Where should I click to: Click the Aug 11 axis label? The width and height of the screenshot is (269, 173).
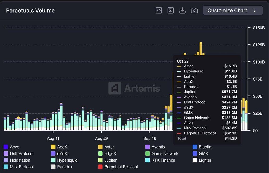click(53, 138)
